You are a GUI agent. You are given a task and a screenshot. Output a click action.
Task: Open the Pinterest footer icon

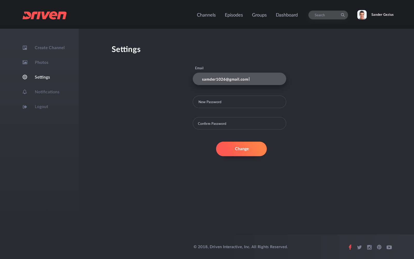click(379, 247)
